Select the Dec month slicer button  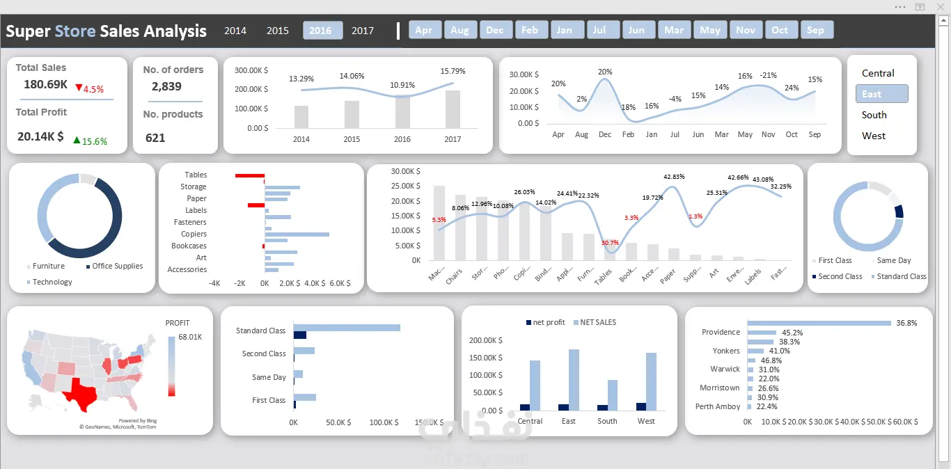[x=494, y=30]
